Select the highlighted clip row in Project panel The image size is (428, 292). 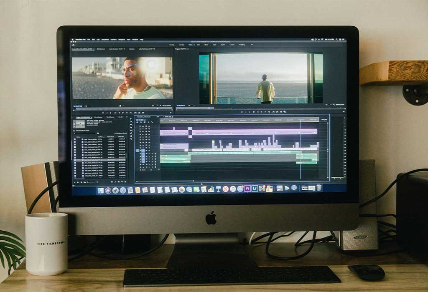pos(99,160)
